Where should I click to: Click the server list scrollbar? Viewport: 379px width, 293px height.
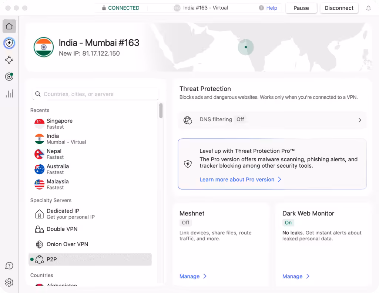(161, 111)
